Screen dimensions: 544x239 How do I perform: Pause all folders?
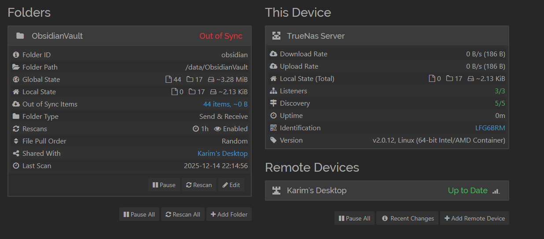[x=139, y=214]
